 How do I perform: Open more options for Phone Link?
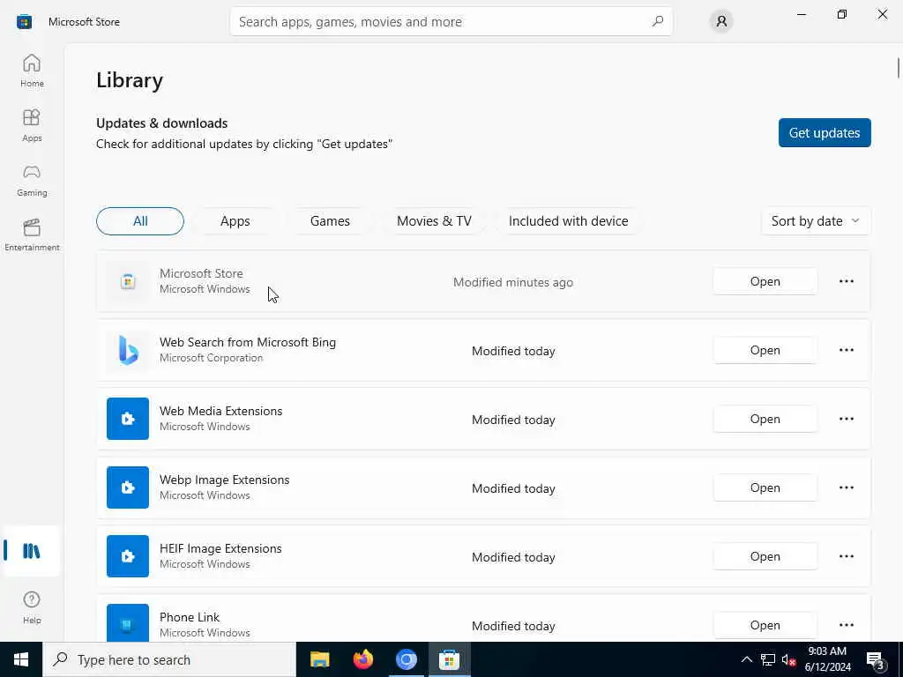tap(846, 625)
